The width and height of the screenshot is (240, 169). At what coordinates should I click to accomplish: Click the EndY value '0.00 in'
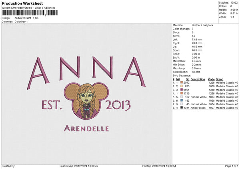pyautogui.click(x=196, y=57)
